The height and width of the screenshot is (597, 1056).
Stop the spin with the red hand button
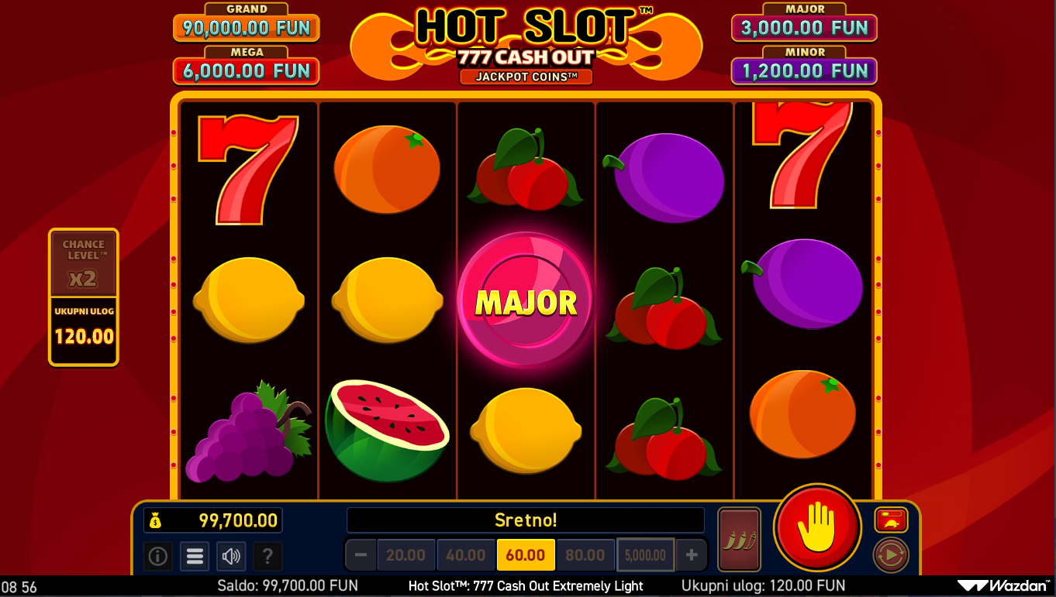817,527
